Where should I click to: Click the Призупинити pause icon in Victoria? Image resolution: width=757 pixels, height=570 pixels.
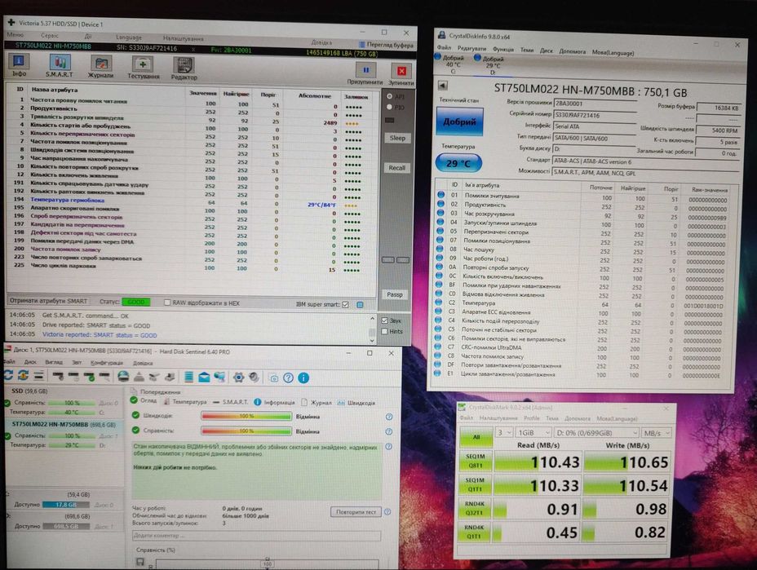click(365, 70)
